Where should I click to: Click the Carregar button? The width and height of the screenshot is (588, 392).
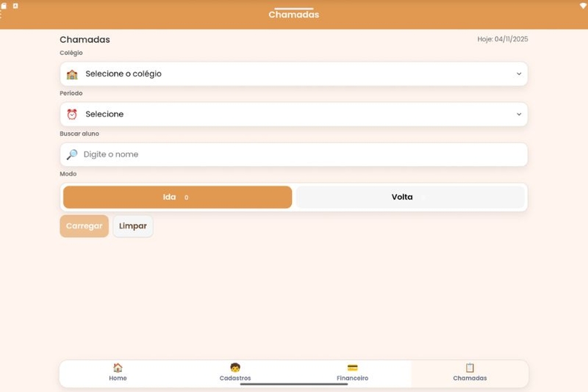point(84,226)
